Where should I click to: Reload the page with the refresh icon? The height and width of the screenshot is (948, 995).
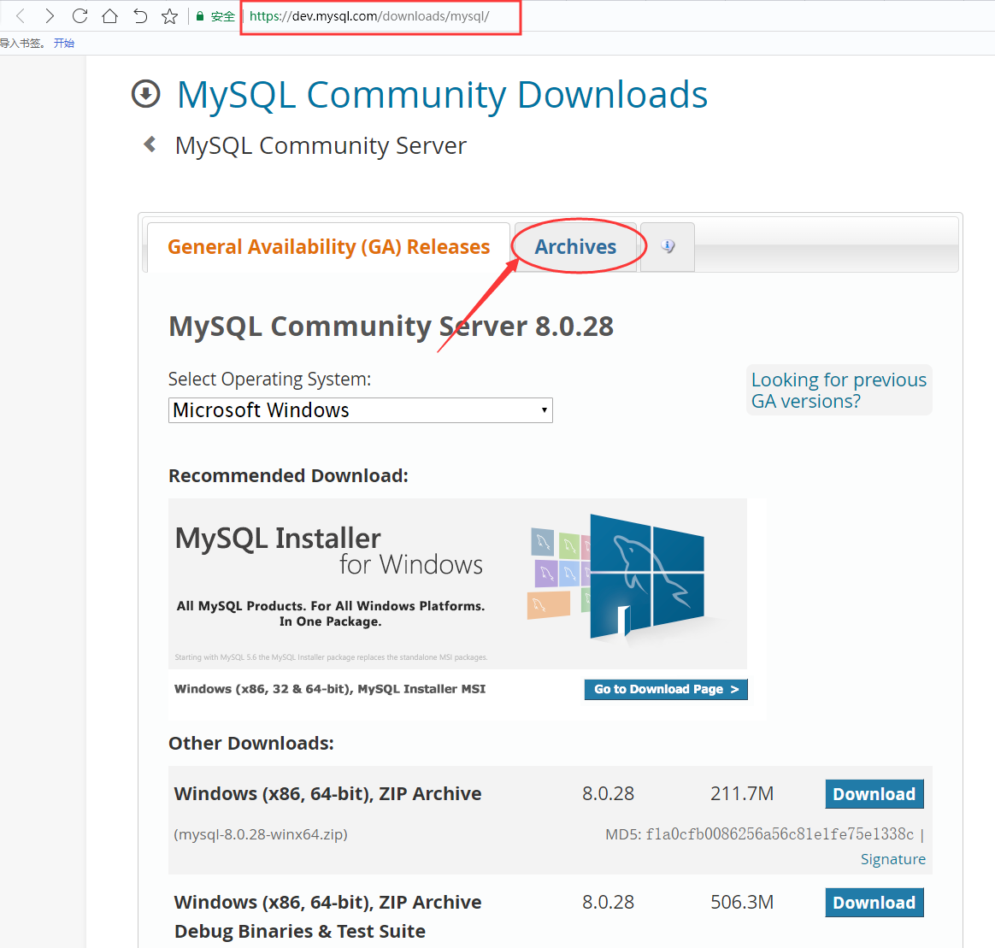click(x=79, y=16)
